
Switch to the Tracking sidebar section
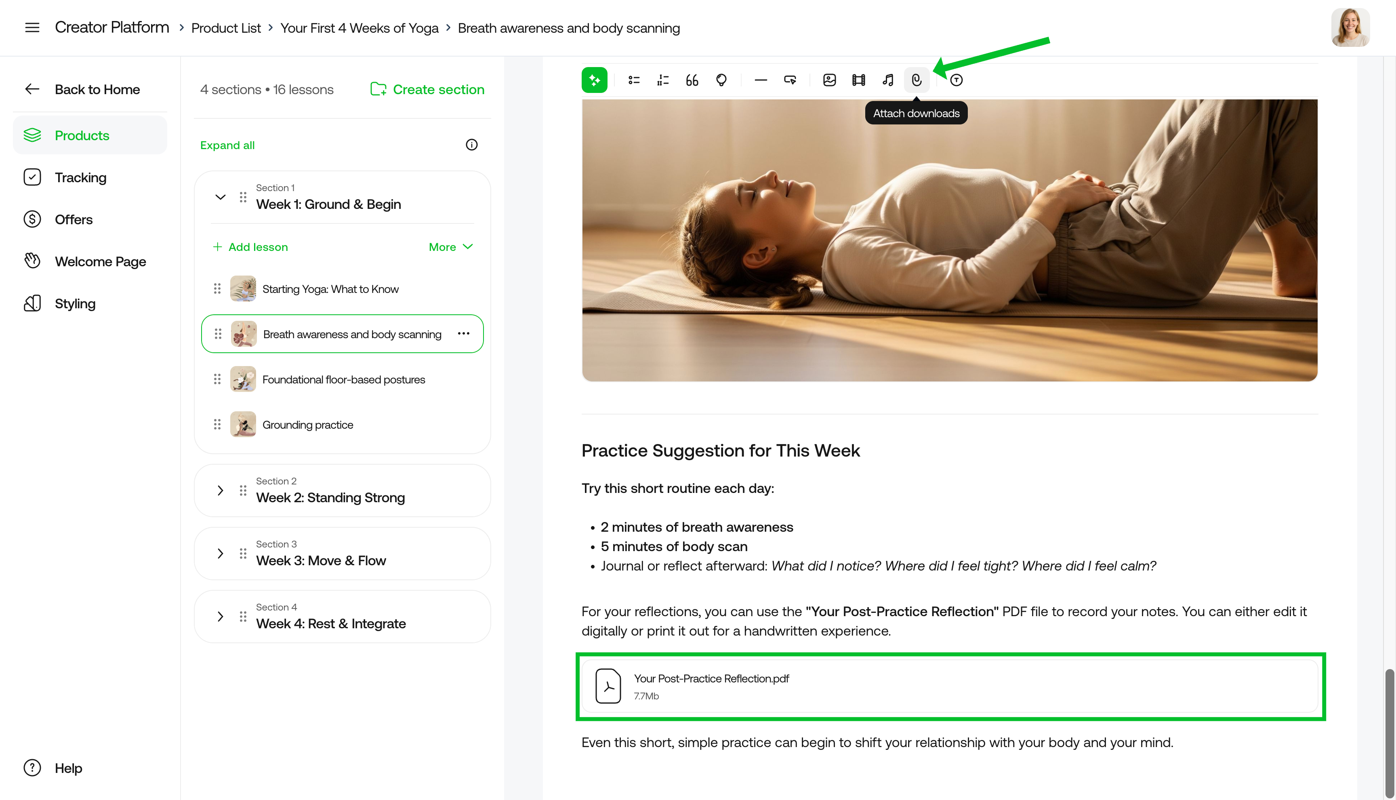click(x=80, y=177)
